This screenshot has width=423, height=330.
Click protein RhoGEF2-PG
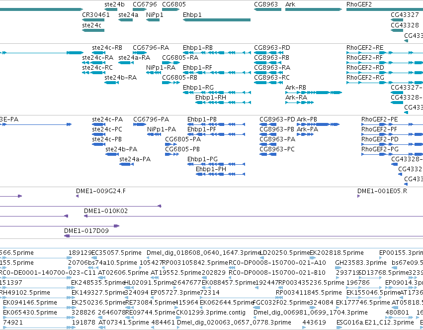(392, 154)
